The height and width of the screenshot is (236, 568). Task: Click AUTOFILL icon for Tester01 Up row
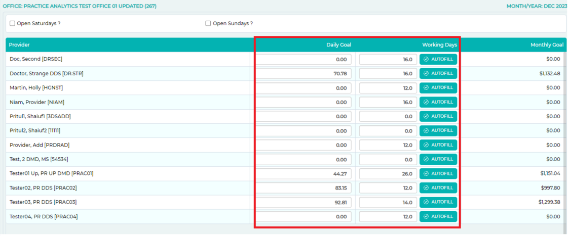coord(426,173)
